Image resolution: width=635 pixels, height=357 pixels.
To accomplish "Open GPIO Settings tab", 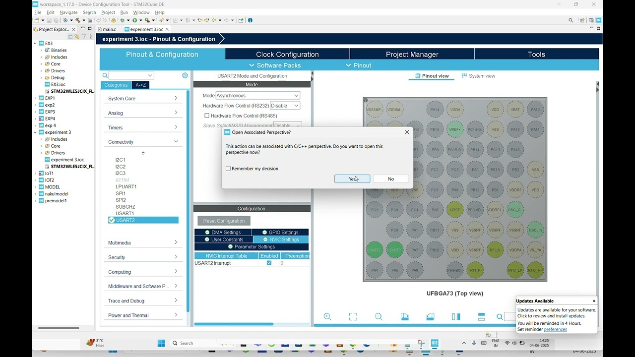I will pyautogui.click(x=280, y=232).
